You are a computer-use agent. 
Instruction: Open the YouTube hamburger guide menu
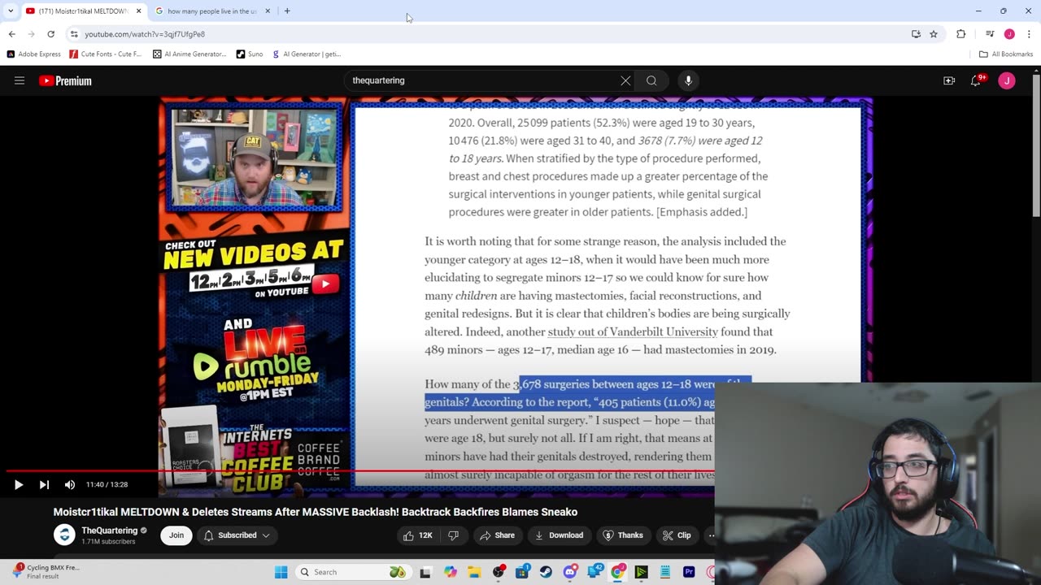(x=20, y=80)
